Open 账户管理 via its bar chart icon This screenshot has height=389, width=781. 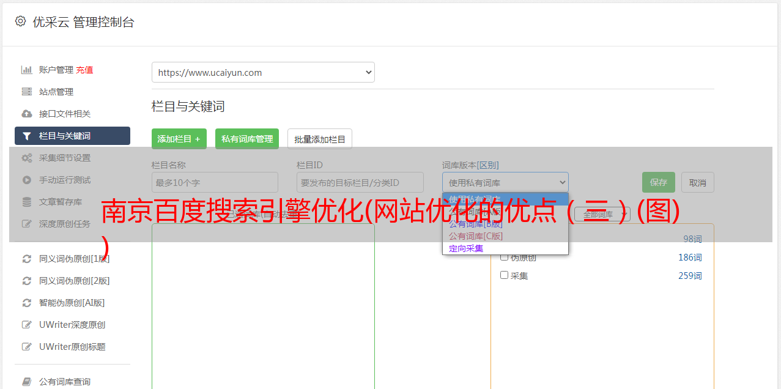tap(27, 70)
